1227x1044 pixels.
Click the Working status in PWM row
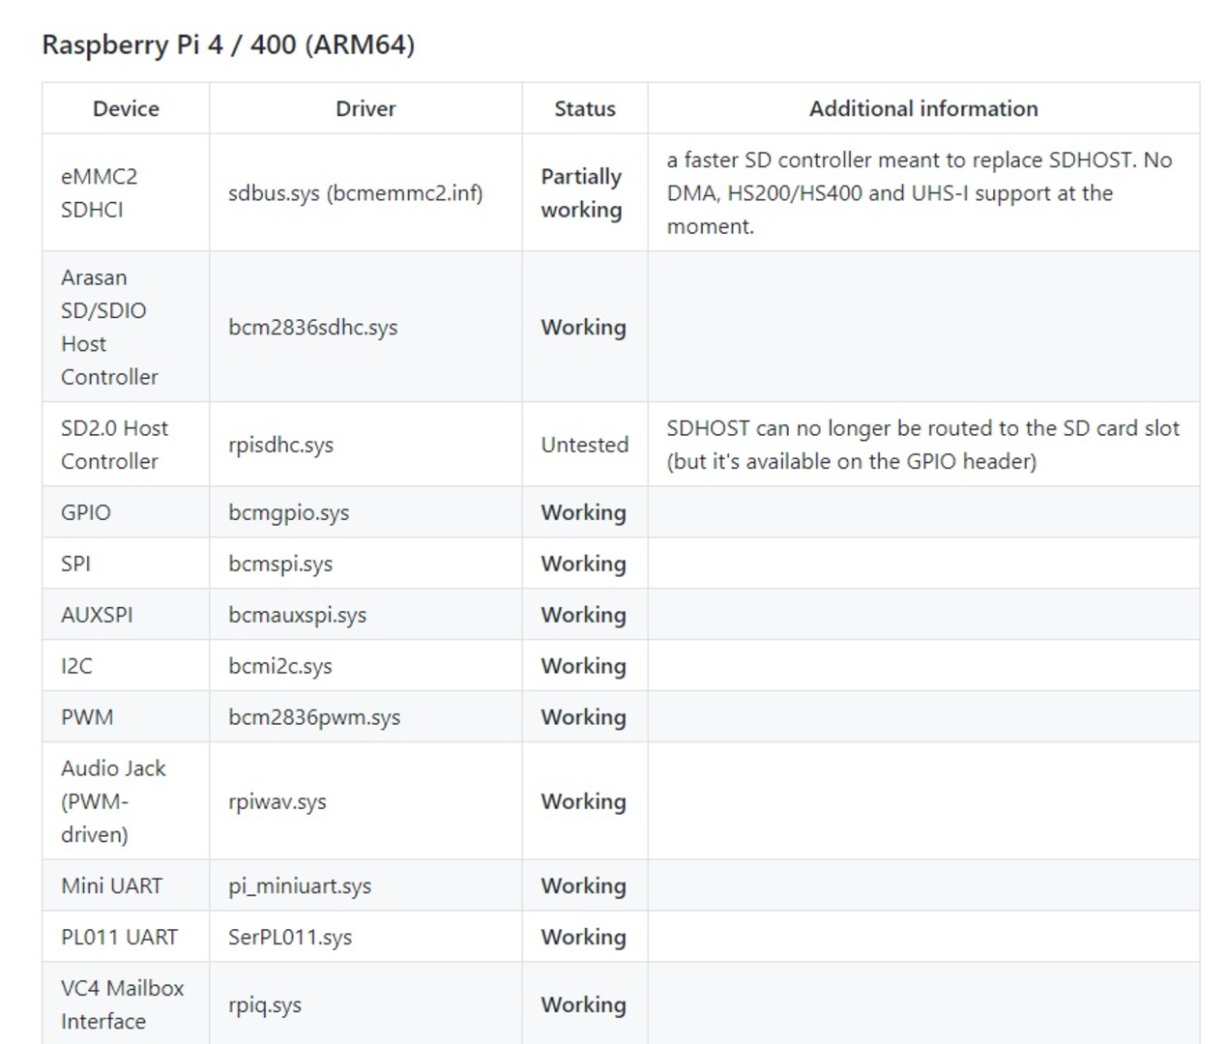point(583,717)
